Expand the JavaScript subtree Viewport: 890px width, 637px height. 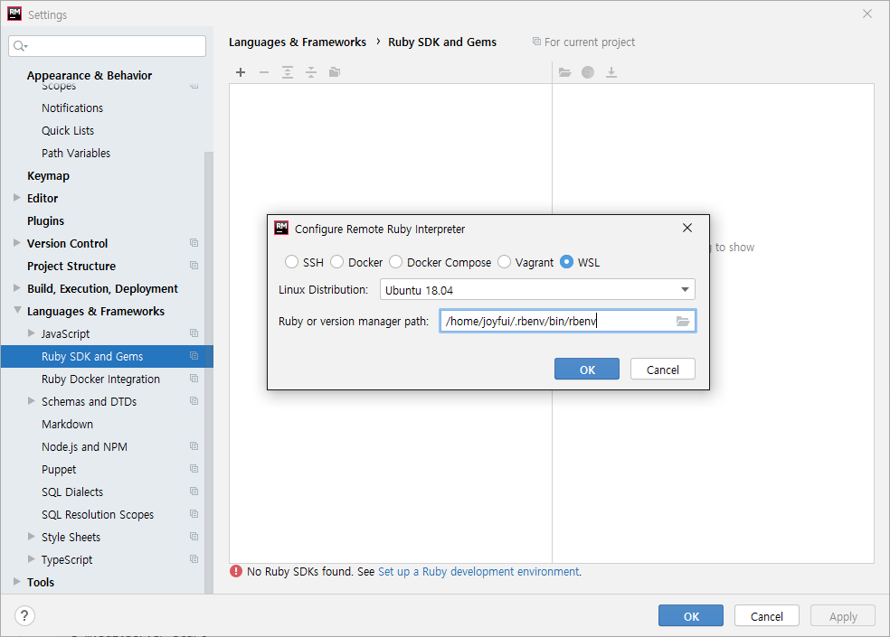tap(32, 333)
